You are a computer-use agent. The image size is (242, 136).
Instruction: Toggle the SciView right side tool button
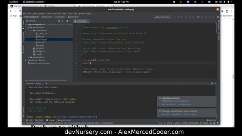pos(219,36)
